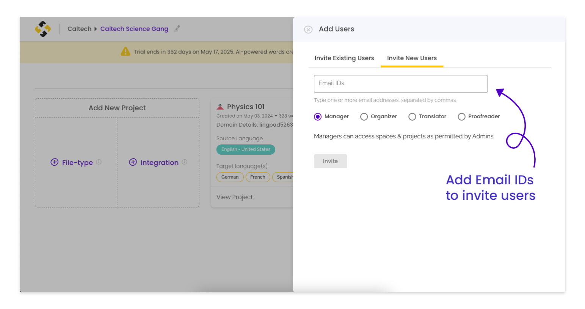The image size is (585, 309).
Task: Click the Spanish target language tag
Action: tap(283, 177)
